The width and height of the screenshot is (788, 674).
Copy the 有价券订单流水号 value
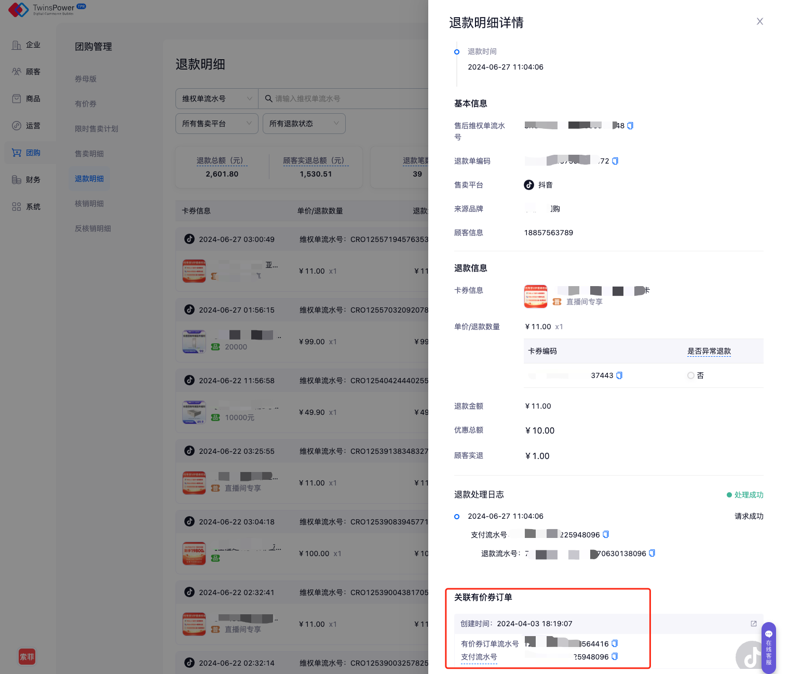coord(615,644)
